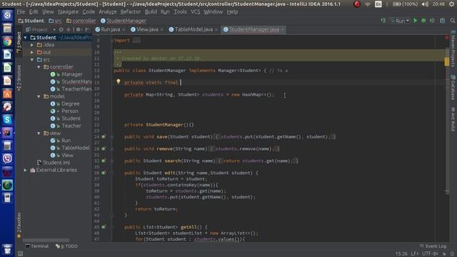Start debugging with the bug icon

pos(423,21)
